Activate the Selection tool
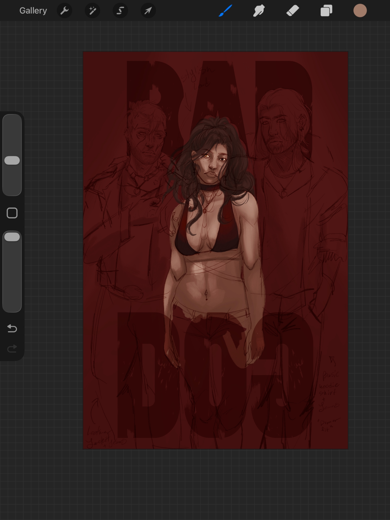This screenshot has height=520, width=390. (120, 11)
